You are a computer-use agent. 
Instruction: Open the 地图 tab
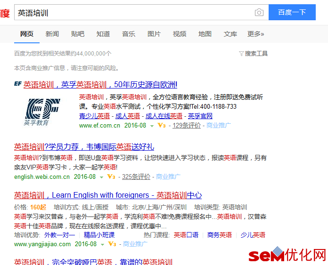coord(205,34)
